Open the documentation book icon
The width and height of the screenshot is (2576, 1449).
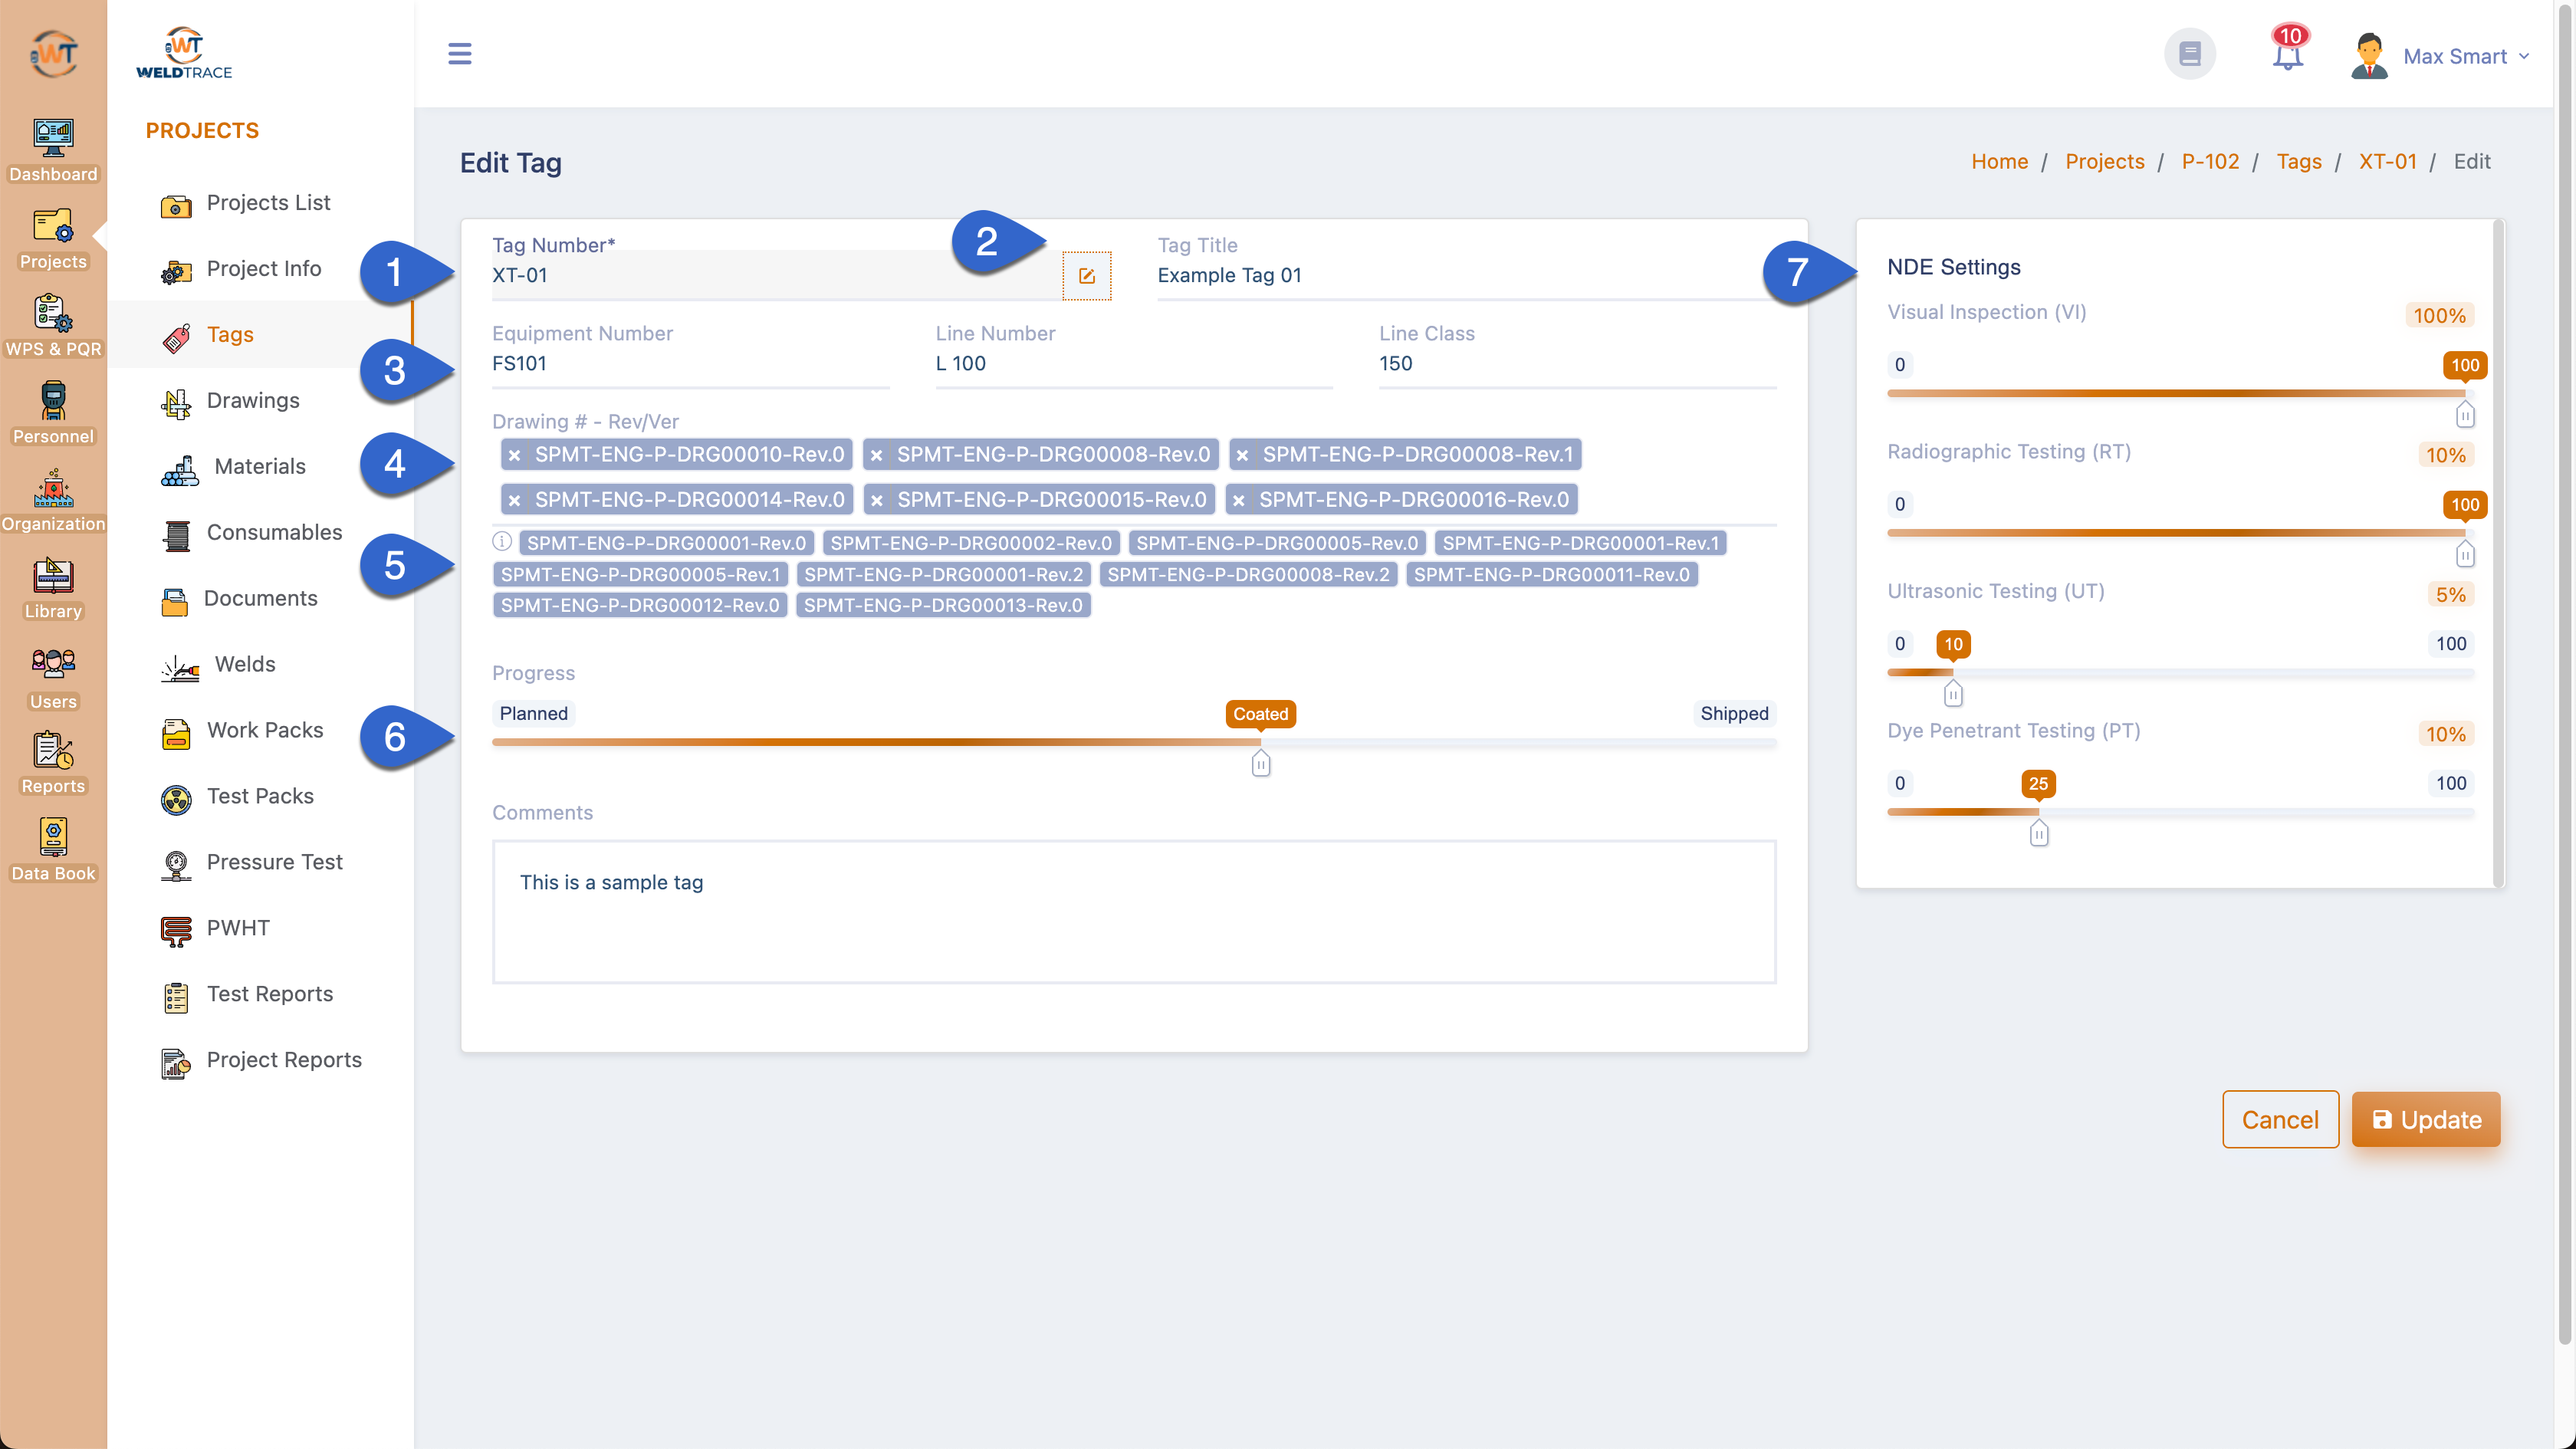pyautogui.click(x=2190, y=53)
